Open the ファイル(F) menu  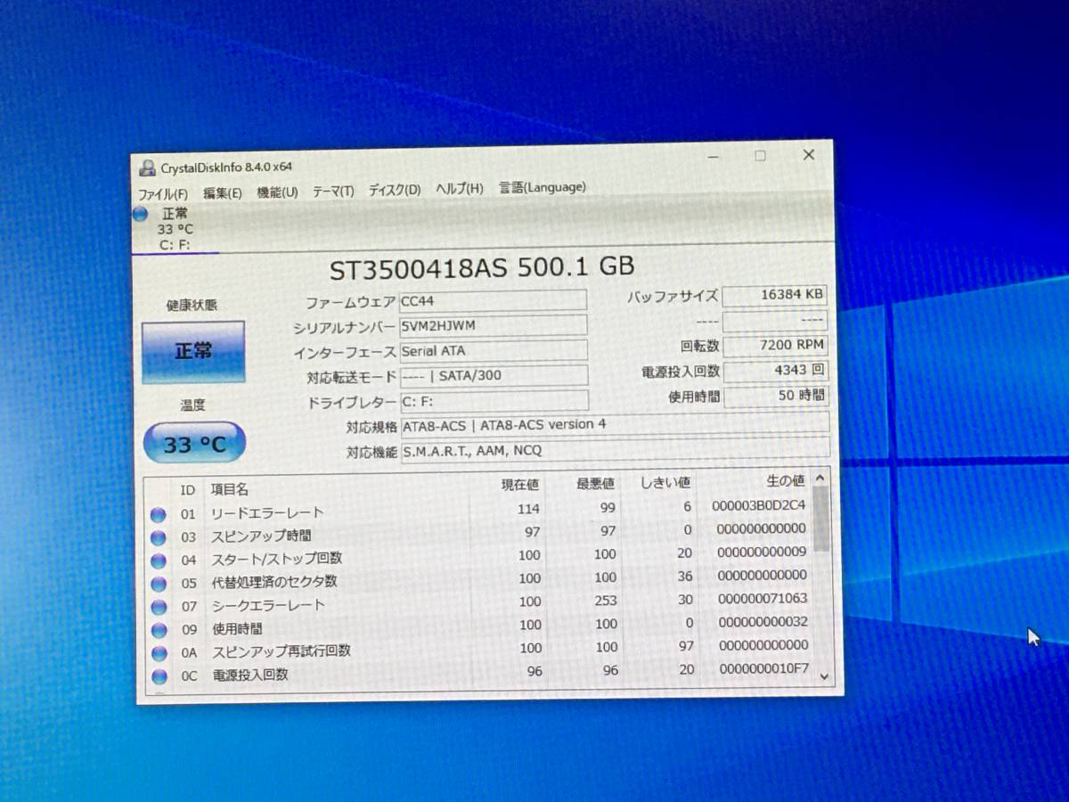162,193
